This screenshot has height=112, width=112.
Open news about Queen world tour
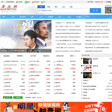pyautogui.click(x=68, y=44)
